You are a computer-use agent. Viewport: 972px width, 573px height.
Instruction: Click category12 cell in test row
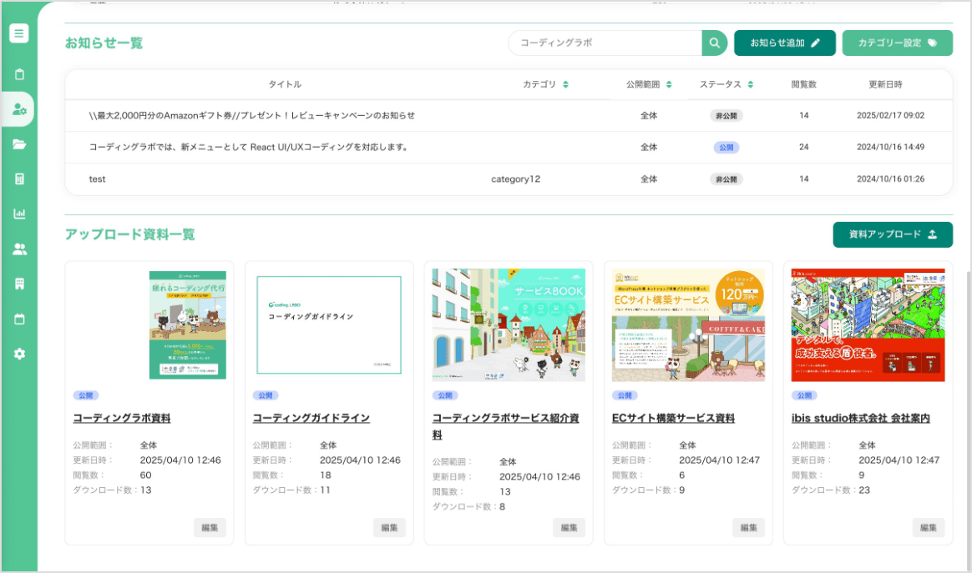[516, 179]
